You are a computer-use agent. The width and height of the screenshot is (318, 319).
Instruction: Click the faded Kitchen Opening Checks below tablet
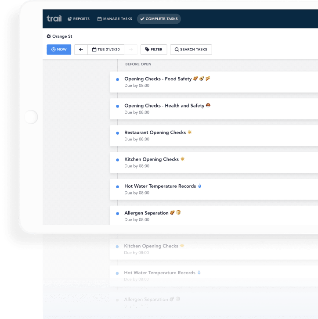tap(214, 249)
